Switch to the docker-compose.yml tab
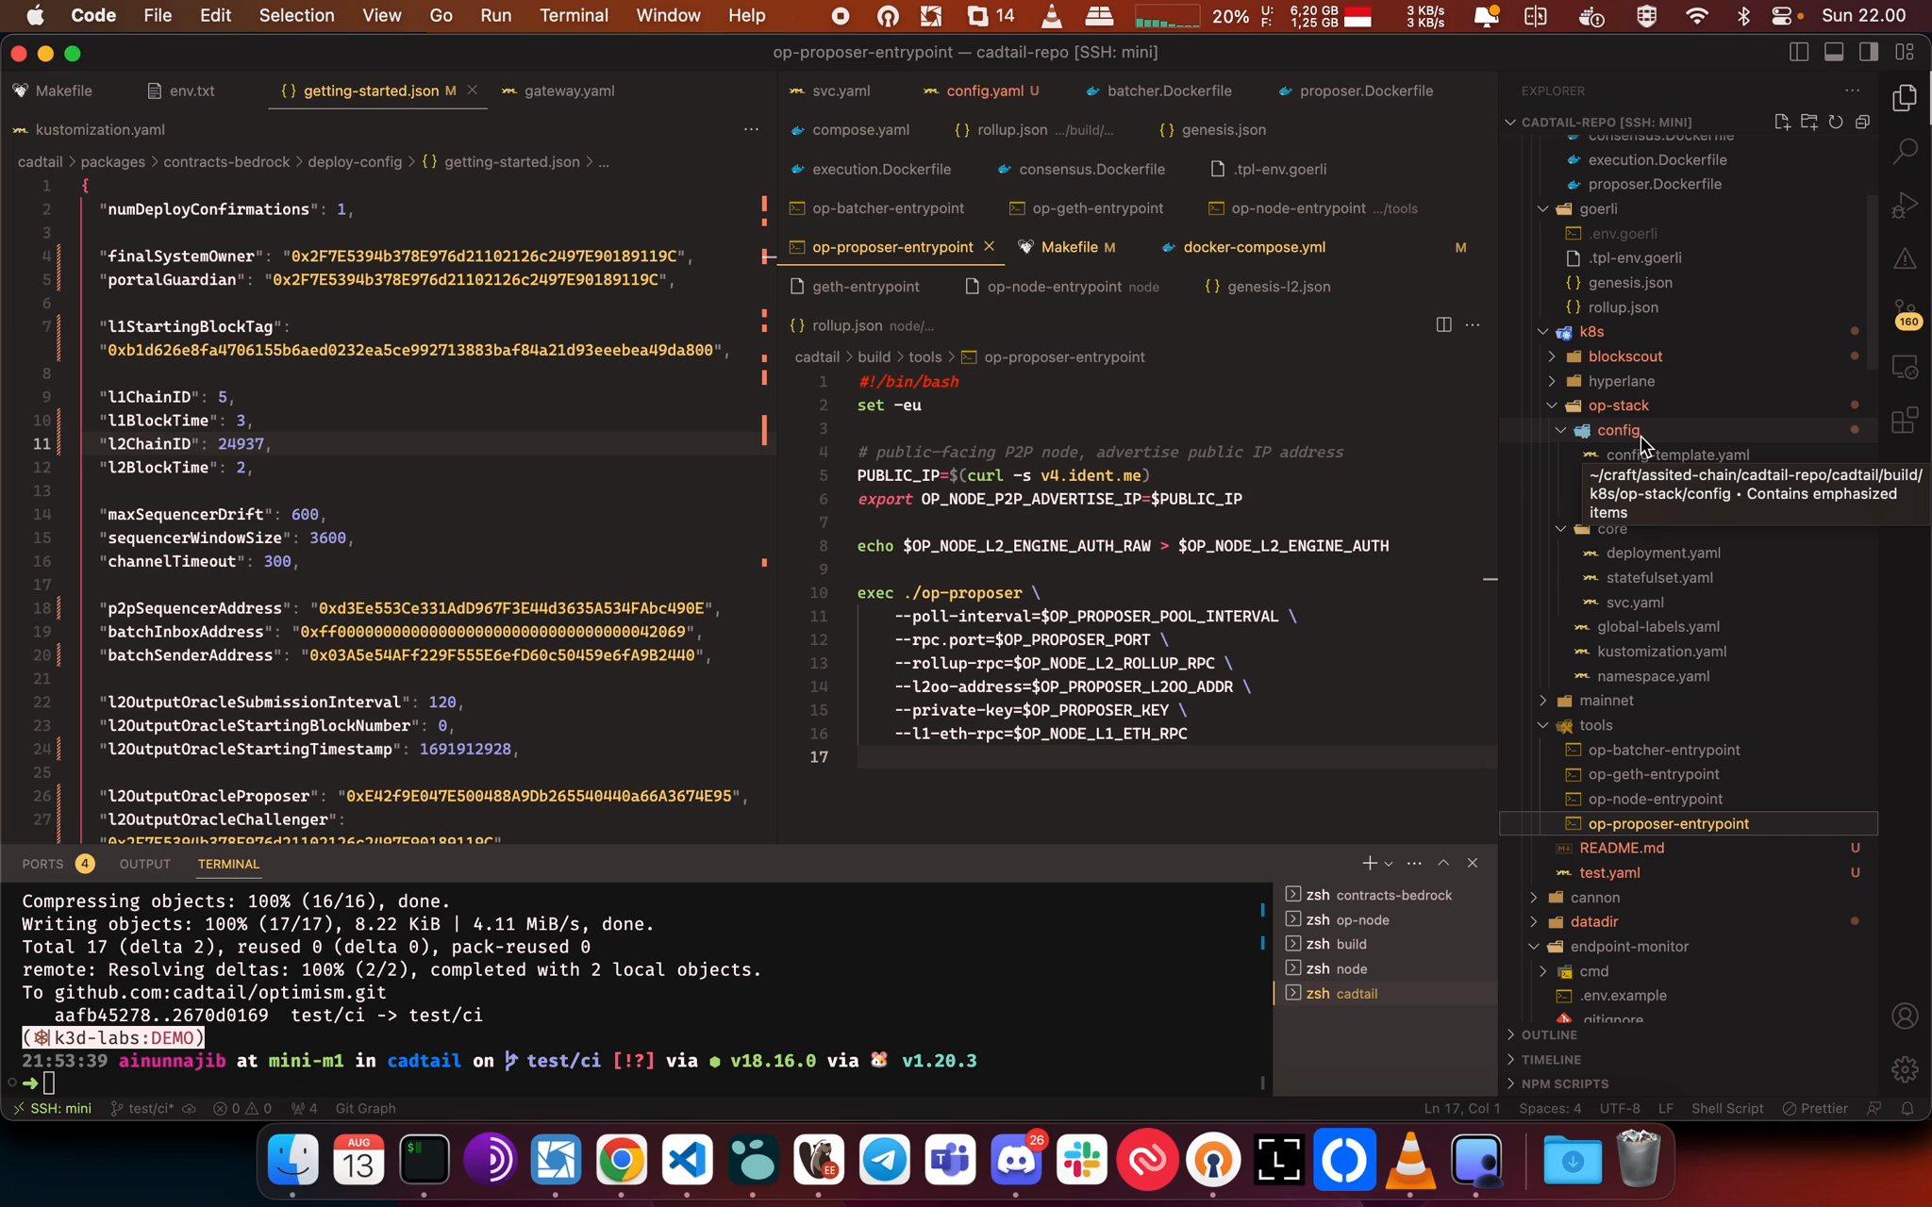The image size is (1932, 1207). [x=1254, y=247]
